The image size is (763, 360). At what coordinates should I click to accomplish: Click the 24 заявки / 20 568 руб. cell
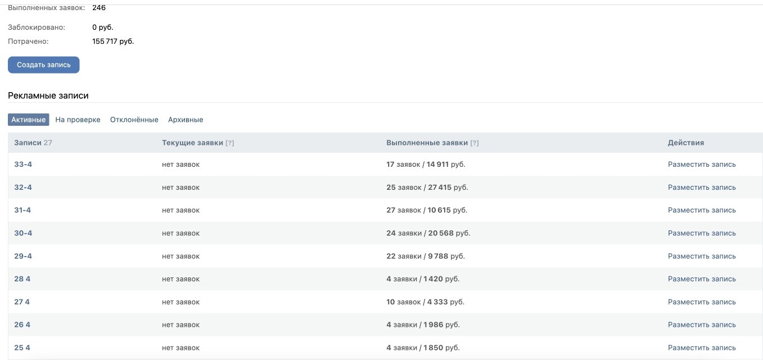click(x=428, y=233)
